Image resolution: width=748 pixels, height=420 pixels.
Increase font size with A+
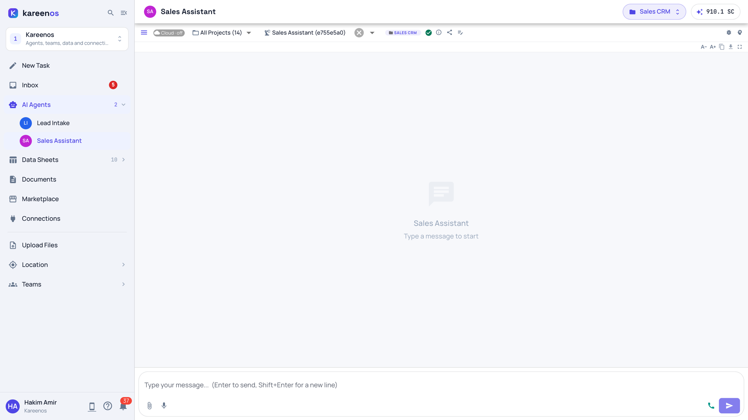[713, 47]
